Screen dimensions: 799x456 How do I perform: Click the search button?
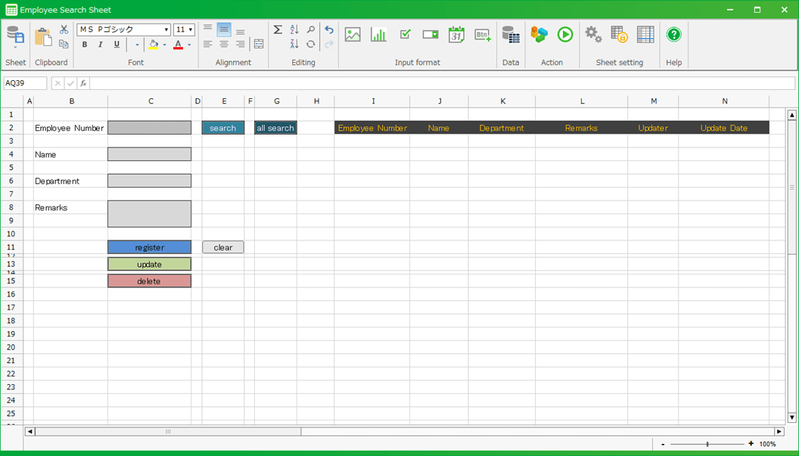(223, 128)
